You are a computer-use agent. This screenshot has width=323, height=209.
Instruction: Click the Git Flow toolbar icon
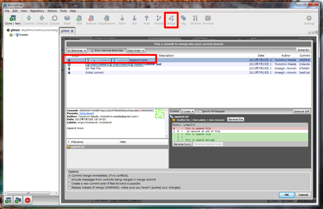[195, 20]
